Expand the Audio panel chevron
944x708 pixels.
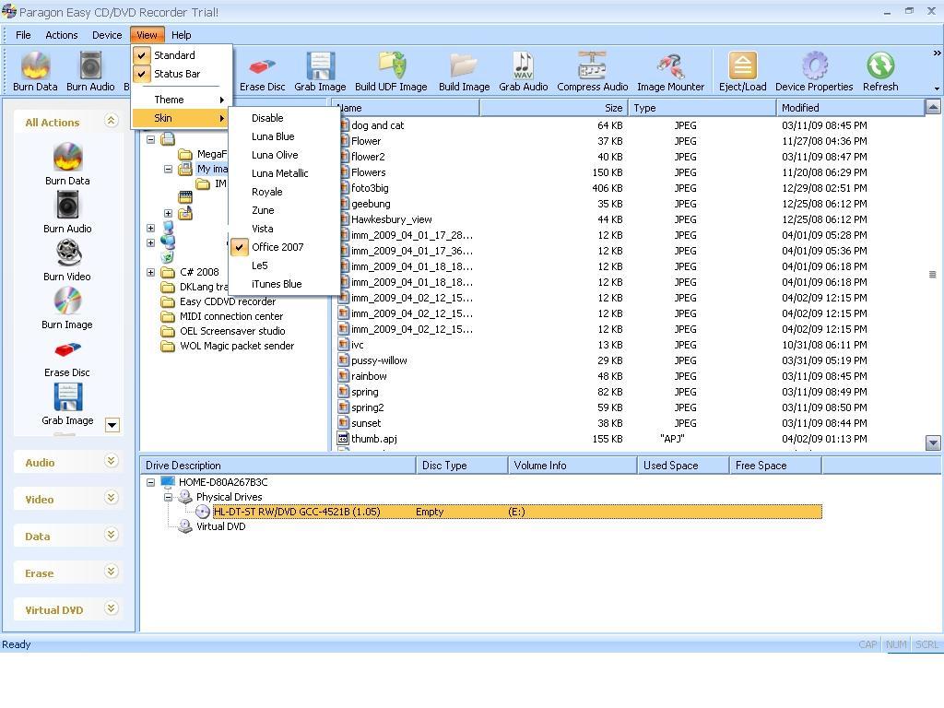click(x=111, y=461)
